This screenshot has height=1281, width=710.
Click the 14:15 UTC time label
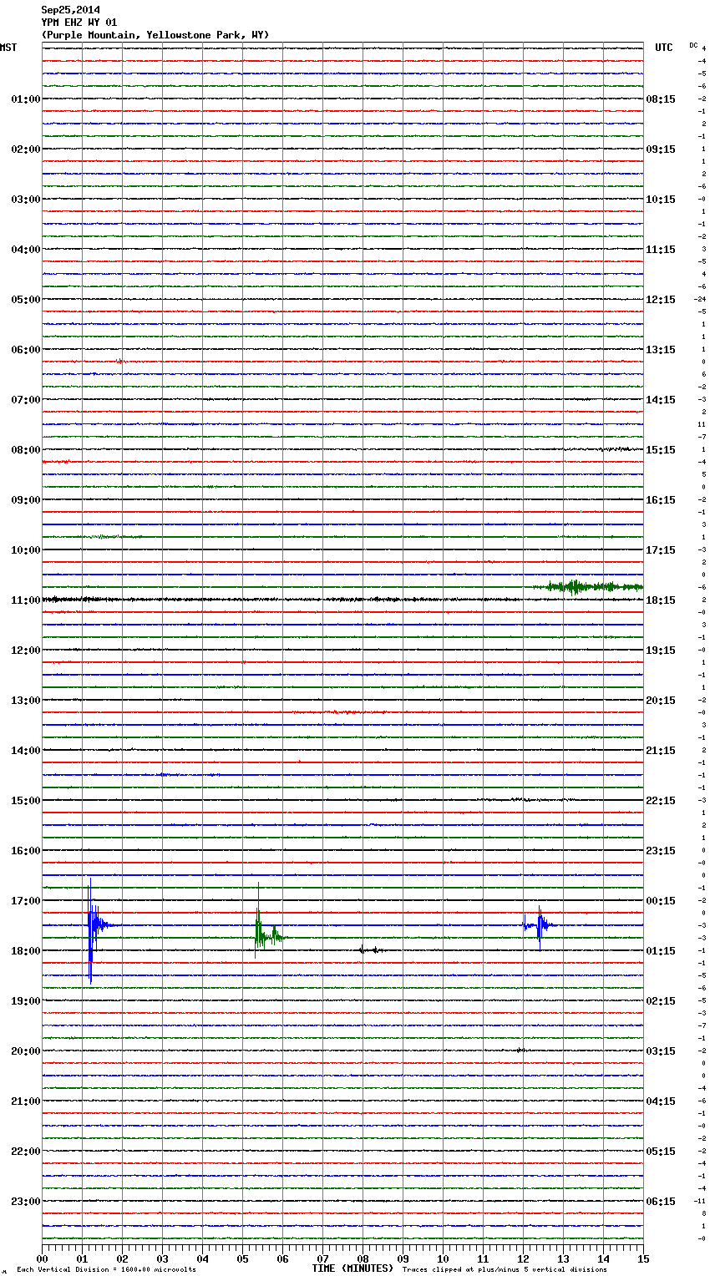click(661, 400)
